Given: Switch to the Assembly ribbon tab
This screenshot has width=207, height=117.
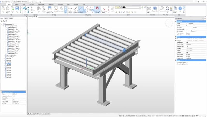Looking at the screenshot, I should pyautogui.click(x=51, y=4).
